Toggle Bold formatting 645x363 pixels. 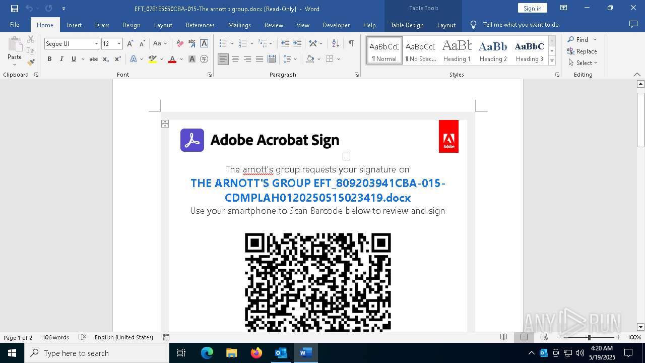coord(49,59)
